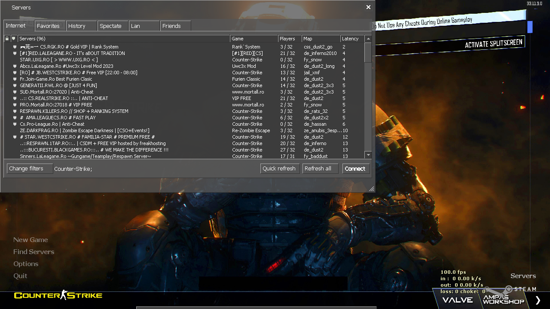Switch to the Favorites tab
Image resolution: width=550 pixels, height=309 pixels.
pyautogui.click(x=49, y=26)
